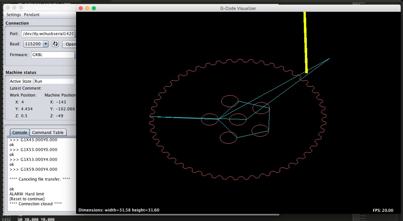Click console line G1X53.000Y0.000
The height and width of the screenshot is (221, 403).
point(33,150)
